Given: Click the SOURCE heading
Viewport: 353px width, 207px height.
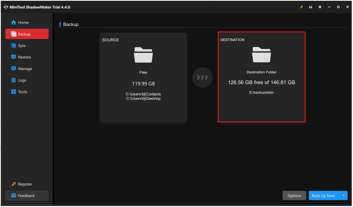Looking at the screenshot, I should pyautogui.click(x=110, y=40).
